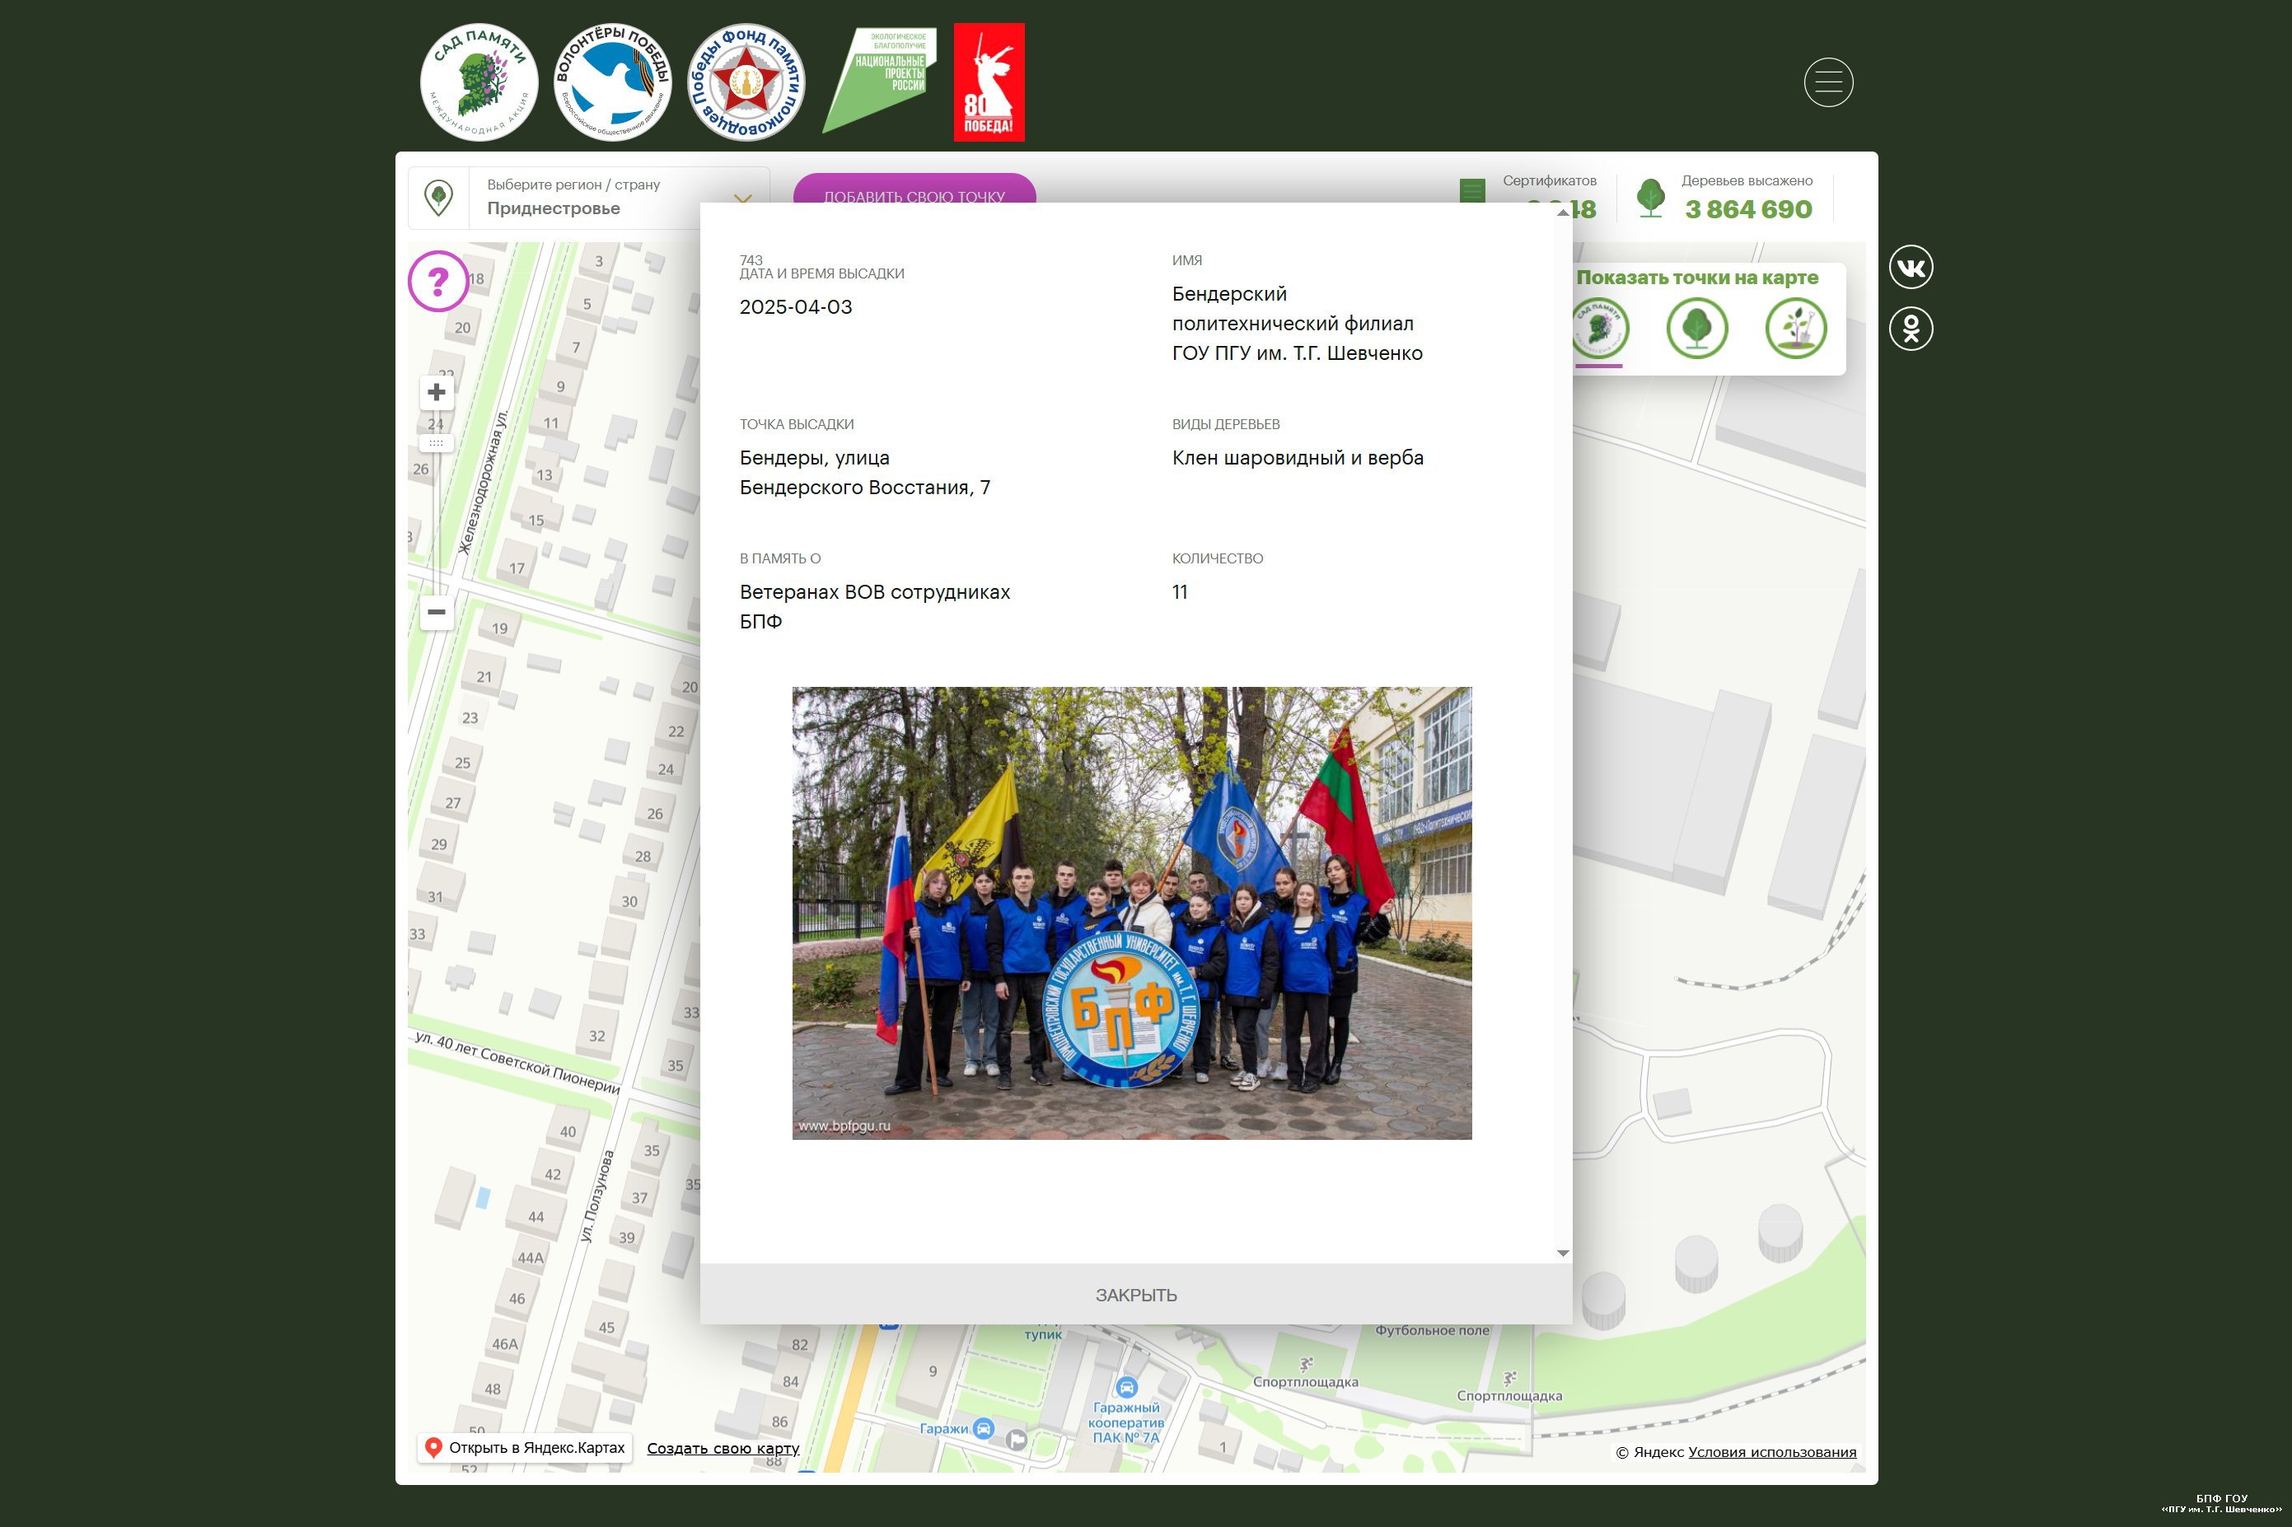Viewport: 2292px width, 1527px height.
Task: Click the green tree icon by Деревьев высажено
Action: coord(1650,198)
